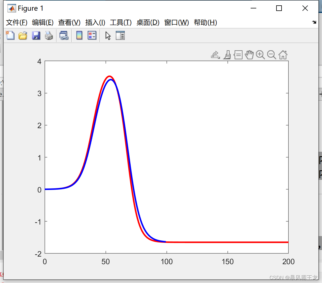Create a new figure with the New icon

click(x=10, y=36)
